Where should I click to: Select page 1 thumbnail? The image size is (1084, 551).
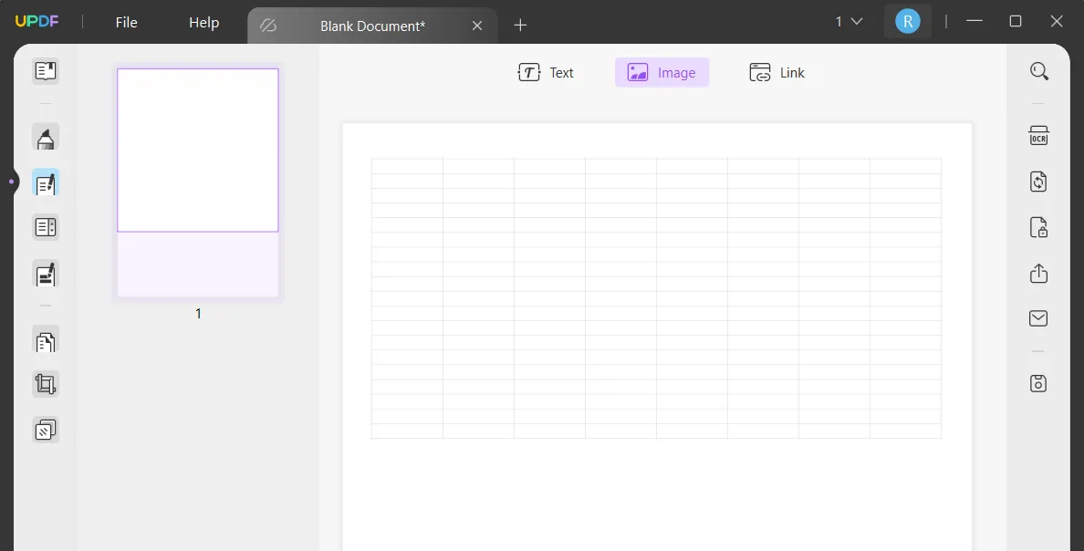tap(198, 182)
